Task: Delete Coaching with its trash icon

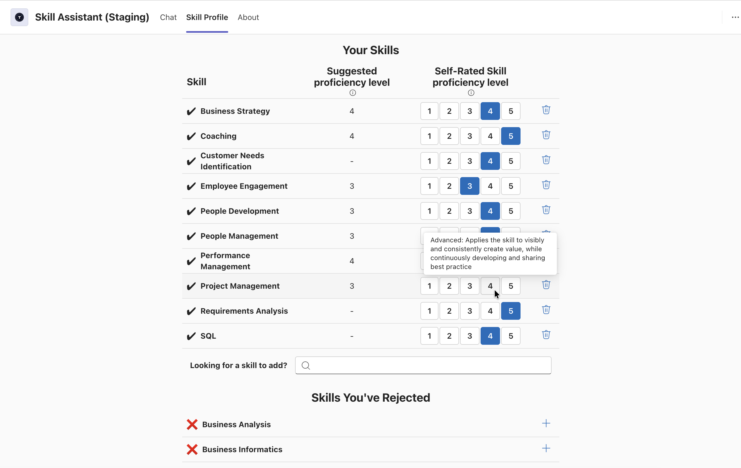Action: 546,135
